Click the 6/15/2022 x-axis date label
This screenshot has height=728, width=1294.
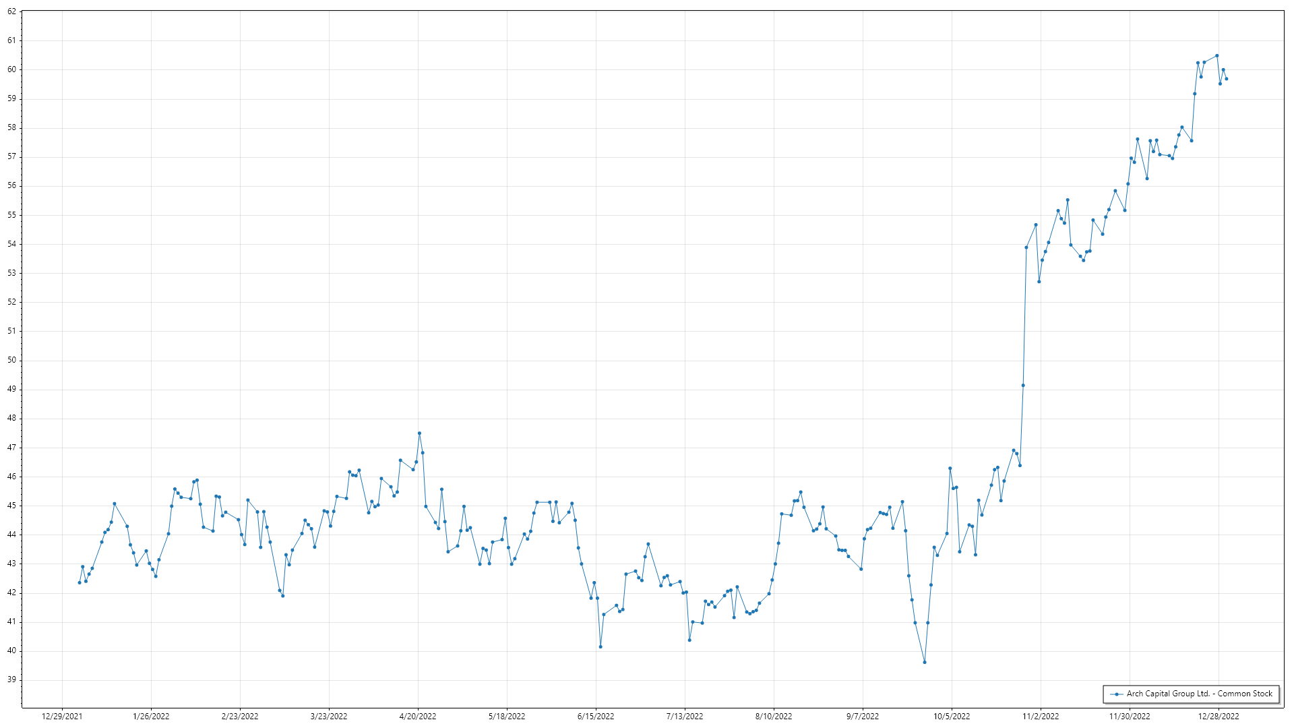coord(596,717)
